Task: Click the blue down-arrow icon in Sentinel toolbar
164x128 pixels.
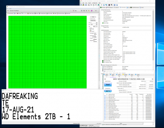Action: (117, 5)
